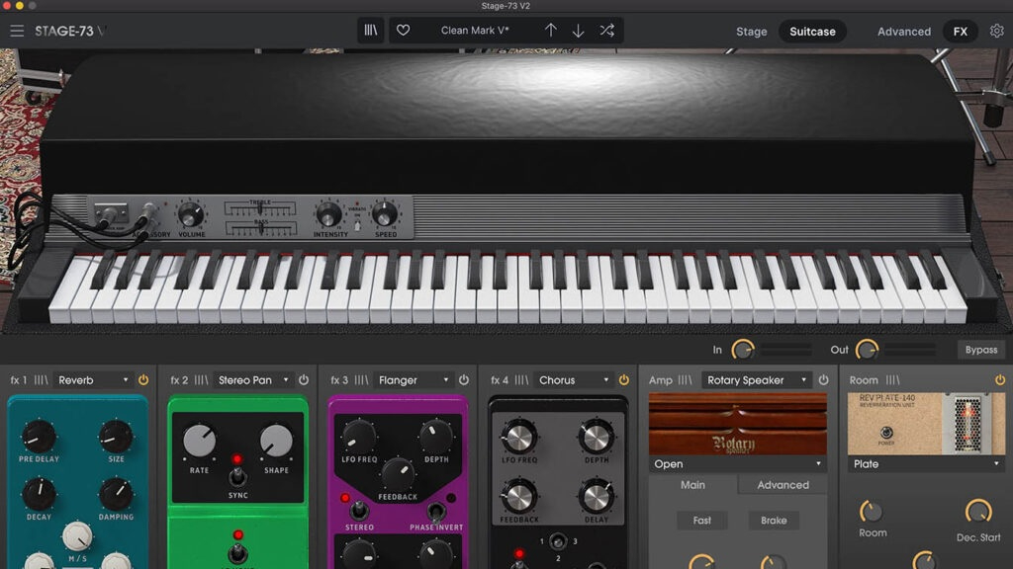The width and height of the screenshot is (1013, 569).
Task: Open fx 3 preset library icon
Action: pos(361,380)
